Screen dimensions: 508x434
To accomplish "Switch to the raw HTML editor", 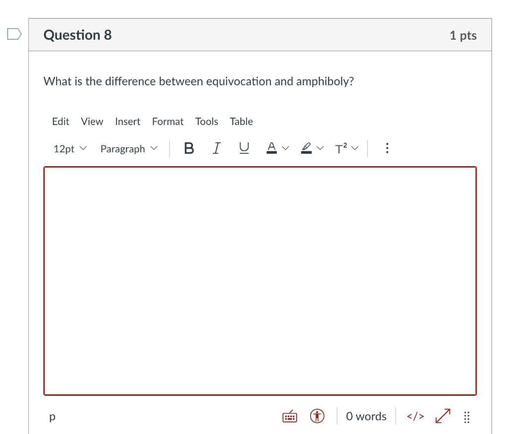I will coord(415,416).
